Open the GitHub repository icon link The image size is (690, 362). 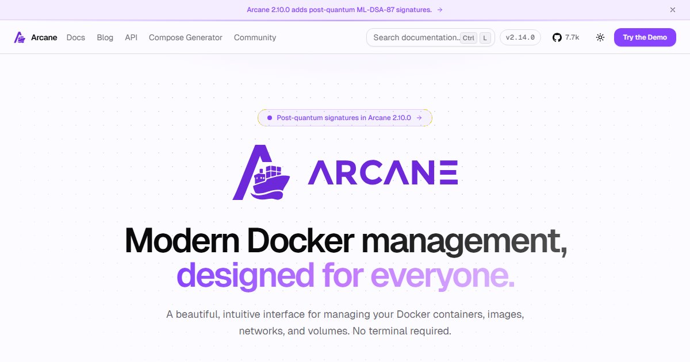pyautogui.click(x=557, y=37)
